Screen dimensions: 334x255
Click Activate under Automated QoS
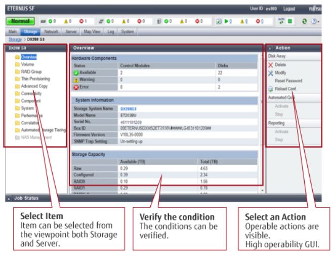tap(281, 106)
